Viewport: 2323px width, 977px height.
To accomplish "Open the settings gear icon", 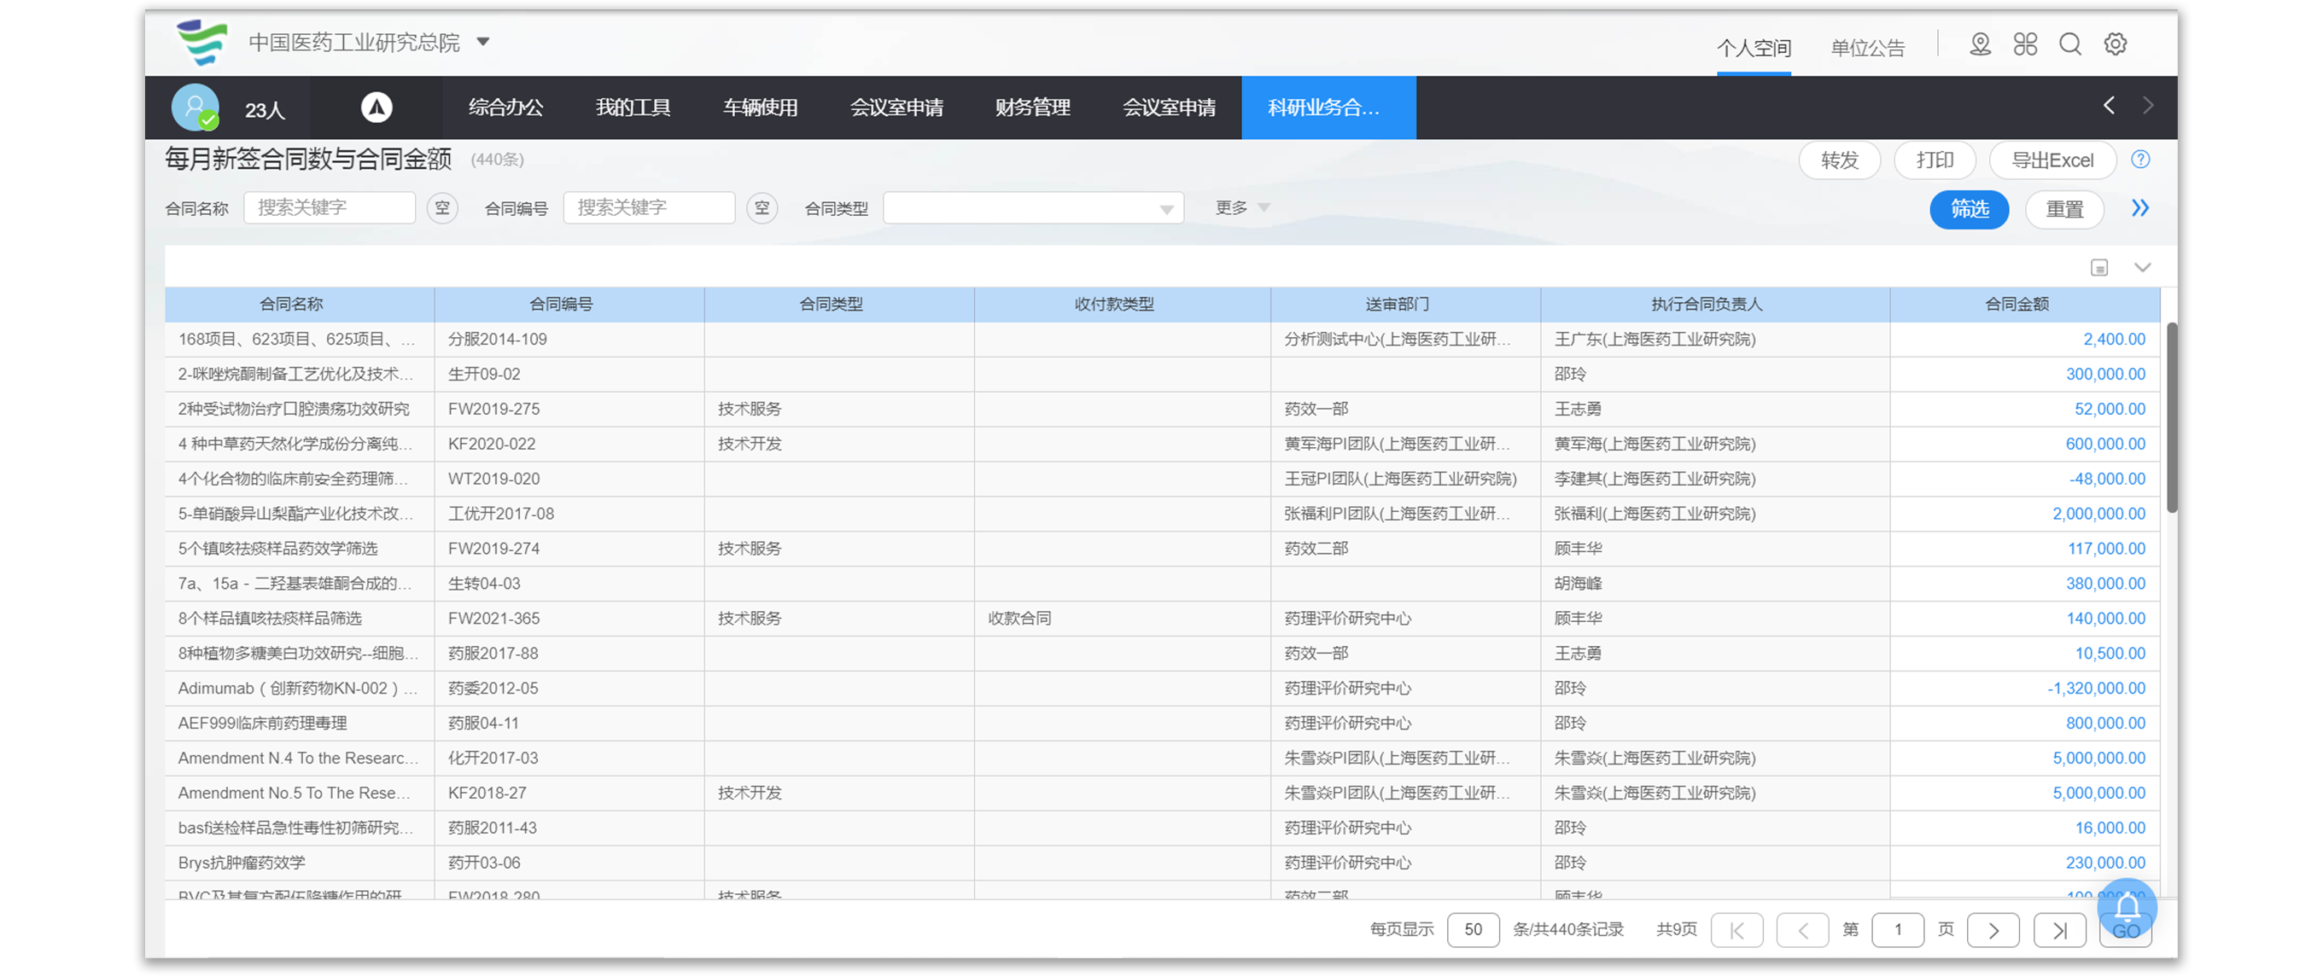I will 2116,44.
